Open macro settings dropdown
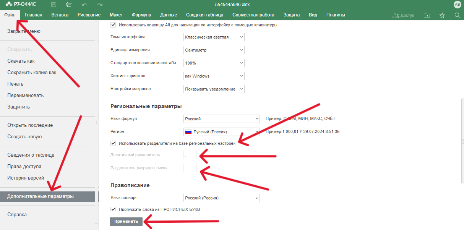 coord(214,89)
